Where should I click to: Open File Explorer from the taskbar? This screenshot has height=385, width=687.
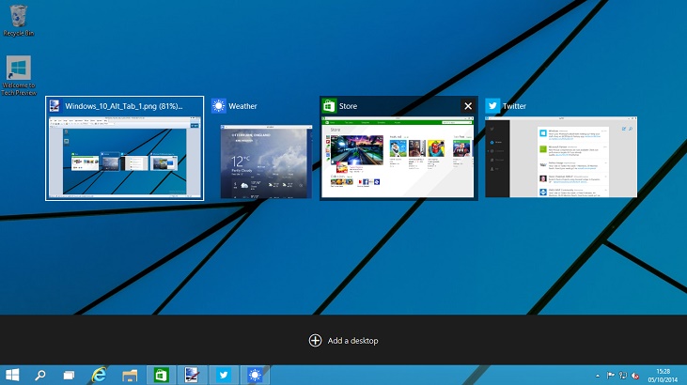(130, 375)
